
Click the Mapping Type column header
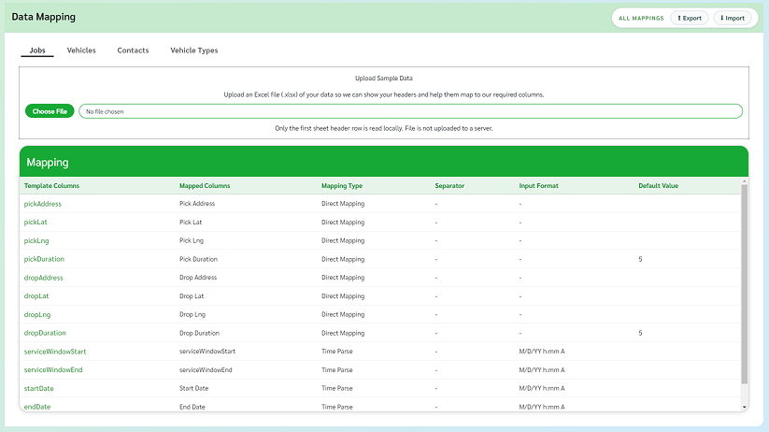342,186
